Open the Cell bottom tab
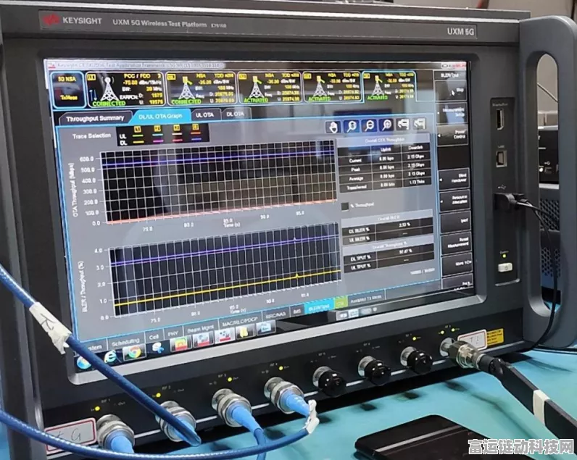The image size is (577, 460). (x=154, y=336)
